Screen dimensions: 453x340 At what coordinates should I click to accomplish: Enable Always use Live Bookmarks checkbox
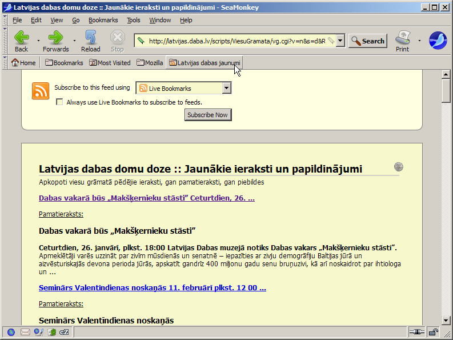click(x=59, y=102)
